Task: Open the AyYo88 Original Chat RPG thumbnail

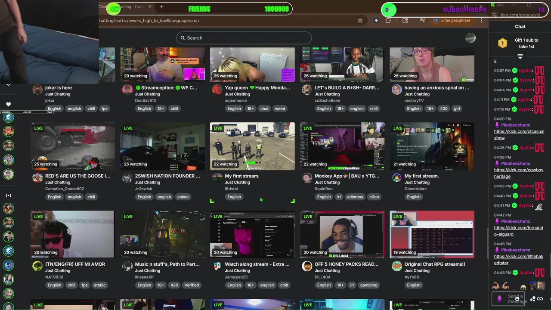Action: click(432, 234)
